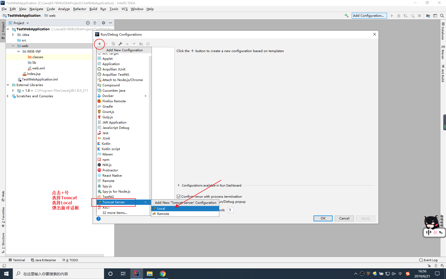
Task: Click the Add Configuration... toolbar button
Action: pos(369,16)
